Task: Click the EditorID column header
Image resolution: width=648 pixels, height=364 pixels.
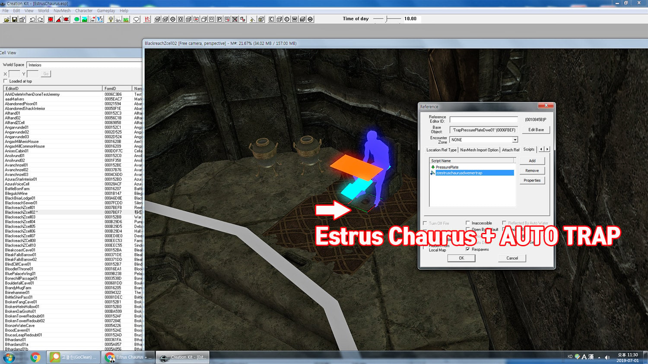Action: click(53, 88)
